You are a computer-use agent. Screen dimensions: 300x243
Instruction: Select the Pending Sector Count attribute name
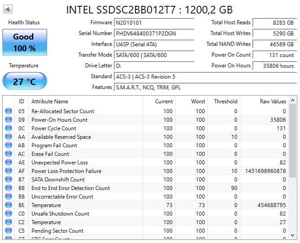(x=58, y=231)
